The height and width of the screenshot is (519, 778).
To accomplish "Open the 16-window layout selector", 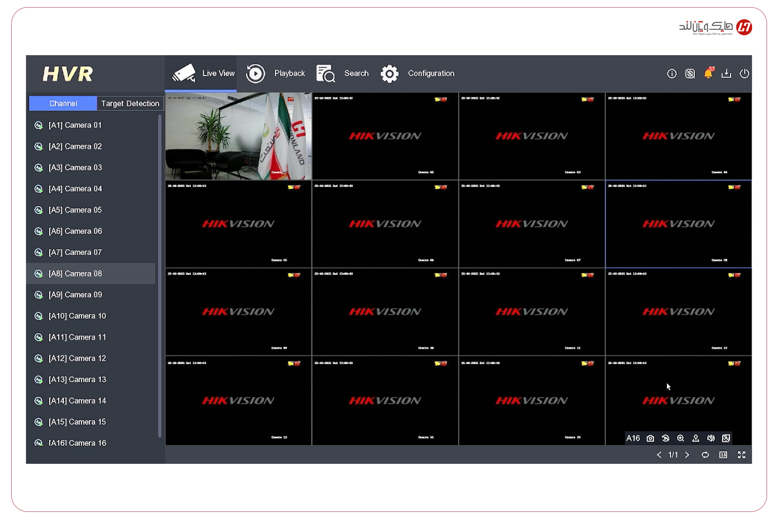I will pyautogui.click(x=724, y=455).
